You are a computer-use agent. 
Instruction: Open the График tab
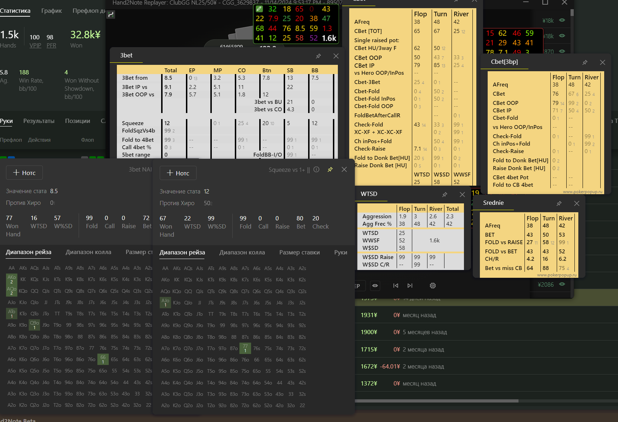pyautogui.click(x=51, y=11)
